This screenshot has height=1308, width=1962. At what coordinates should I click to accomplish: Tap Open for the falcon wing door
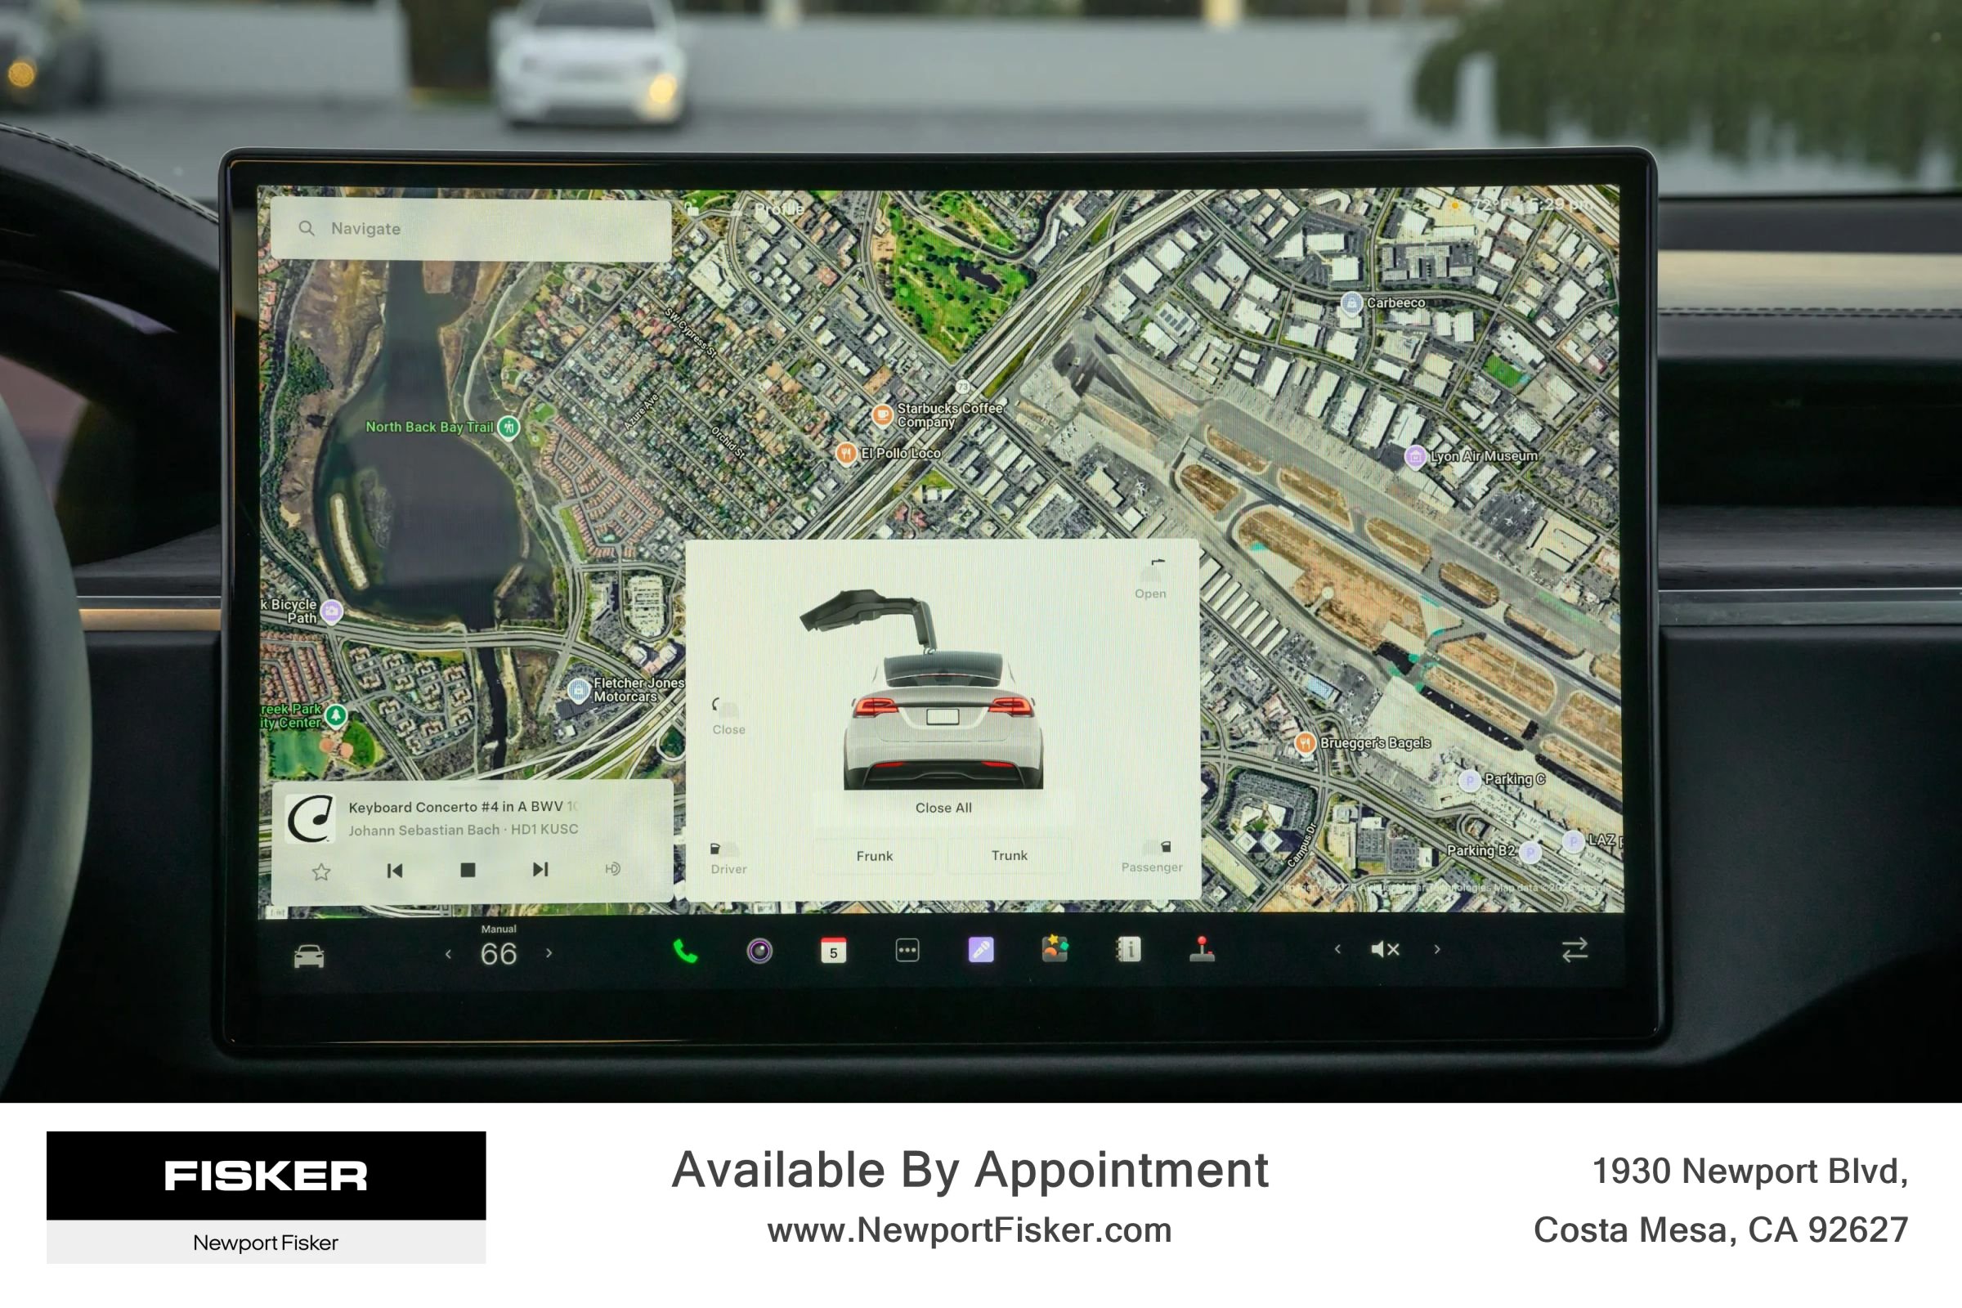[x=1150, y=579]
